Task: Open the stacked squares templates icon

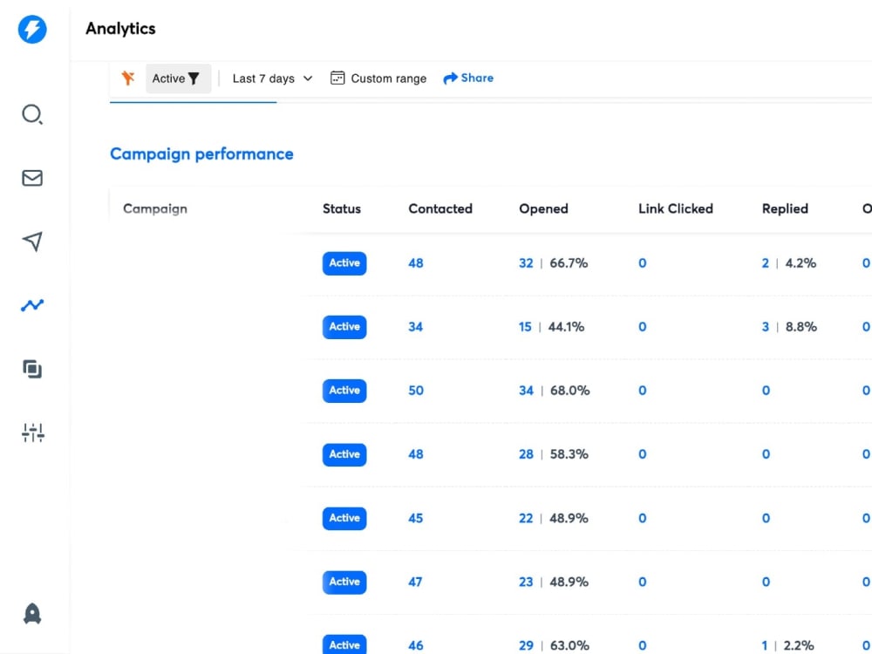Action: (x=32, y=369)
